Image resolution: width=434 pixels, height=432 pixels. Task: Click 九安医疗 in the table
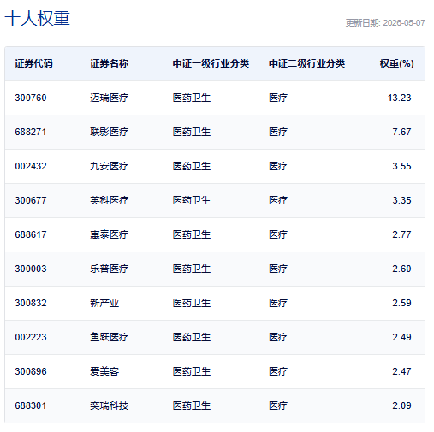(110, 166)
